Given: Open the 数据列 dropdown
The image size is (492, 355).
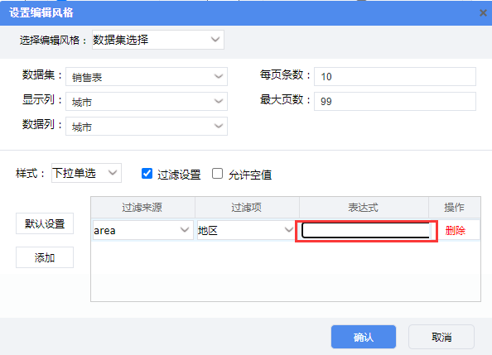Looking at the screenshot, I should coord(147,126).
